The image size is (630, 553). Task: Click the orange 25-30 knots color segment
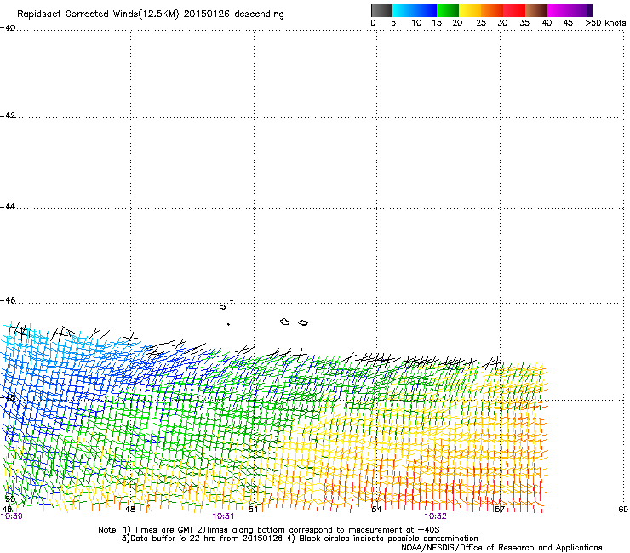pyautogui.click(x=492, y=10)
